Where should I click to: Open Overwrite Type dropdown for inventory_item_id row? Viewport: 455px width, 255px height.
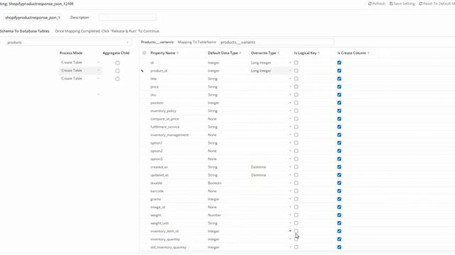(x=290, y=232)
